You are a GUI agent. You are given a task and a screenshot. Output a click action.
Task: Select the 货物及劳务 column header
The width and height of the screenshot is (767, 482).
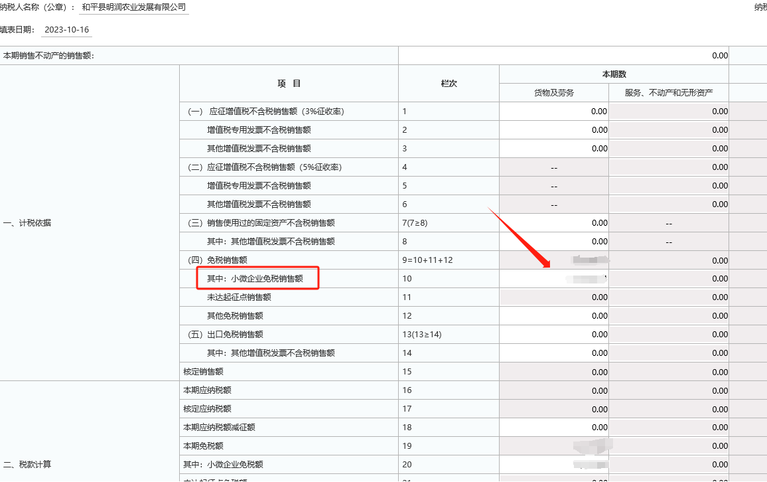click(553, 92)
